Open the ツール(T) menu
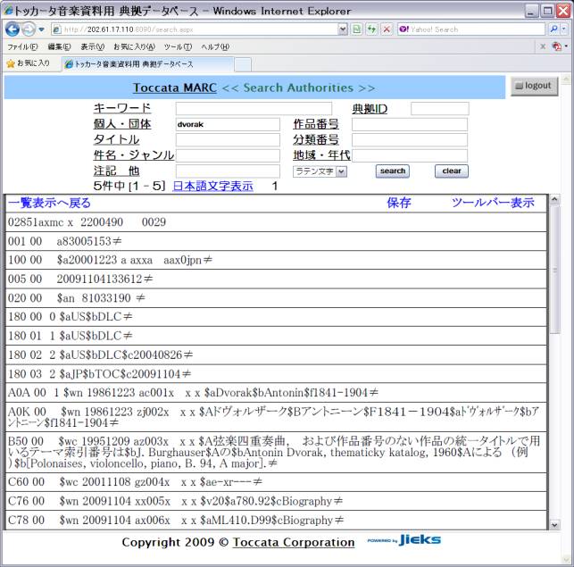This screenshot has height=567, width=574. [x=178, y=47]
